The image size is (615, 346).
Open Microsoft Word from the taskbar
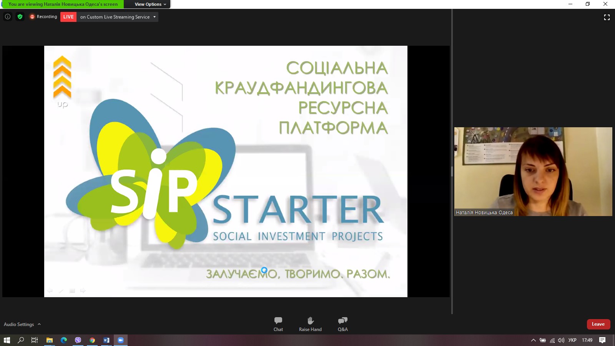tap(106, 340)
